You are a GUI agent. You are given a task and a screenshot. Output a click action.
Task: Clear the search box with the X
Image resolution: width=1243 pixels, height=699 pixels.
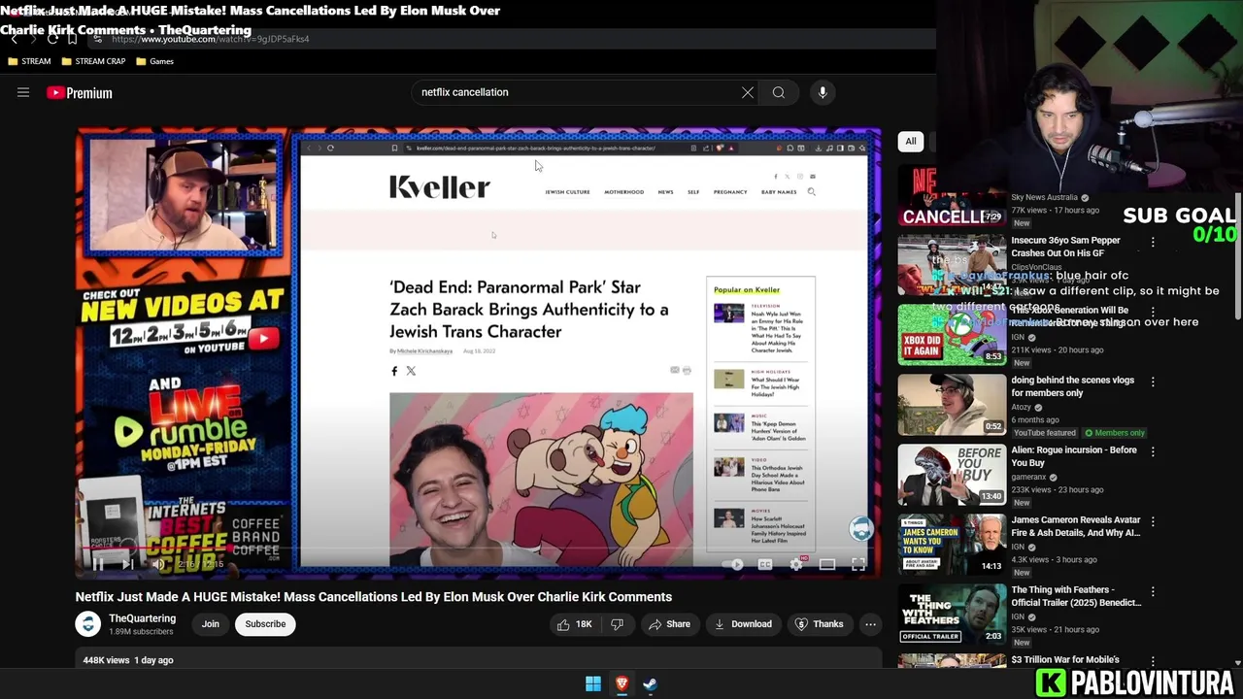[x=748, y=92]
